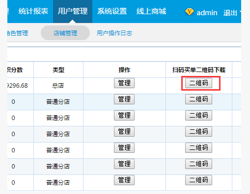Viewport: 250px width, 194px height.
Task: Log out via the 退出 link
Action: [x=230, y=13]
